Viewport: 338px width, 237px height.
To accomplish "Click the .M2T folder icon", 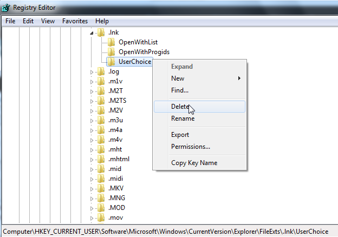I will pyautogui.click(x=101, y=91).
